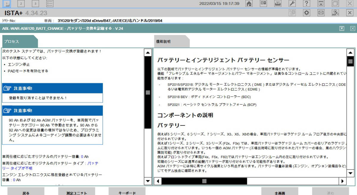This screenshot has height=195, width=357.
Task: Select session tab 3
Action: 35,4
